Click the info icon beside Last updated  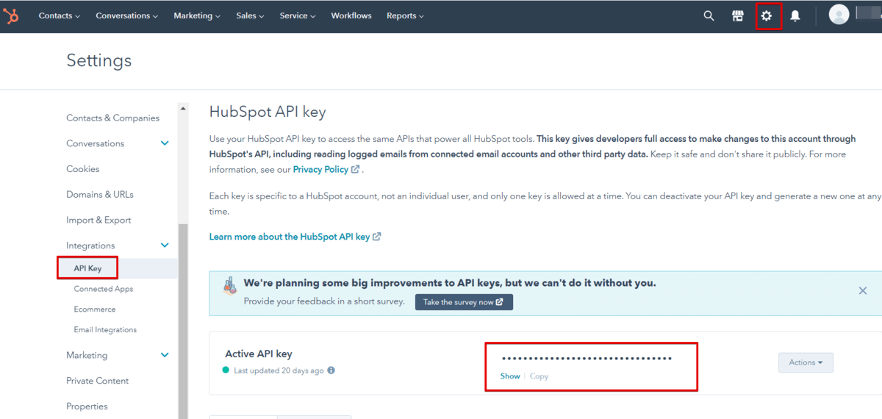[x=331, y=370]
